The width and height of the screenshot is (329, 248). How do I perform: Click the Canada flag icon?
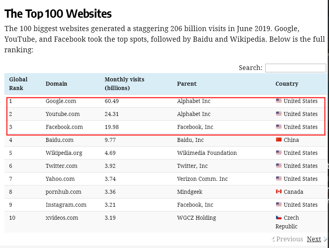click(x=279, y=191)
